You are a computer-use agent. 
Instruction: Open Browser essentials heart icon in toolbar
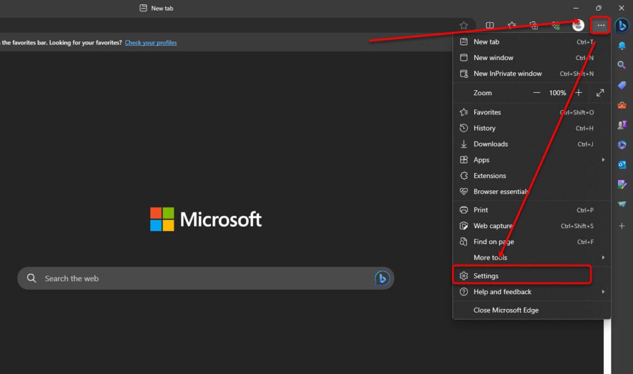pyautogui.click(x=556, y=25)
